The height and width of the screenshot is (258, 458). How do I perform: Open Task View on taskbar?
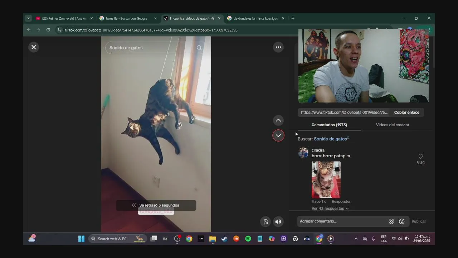tap(154, 239)
